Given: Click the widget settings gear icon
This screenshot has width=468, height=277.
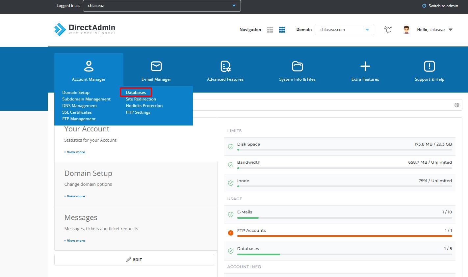Looking at the screenshot, I should point(456,105).
